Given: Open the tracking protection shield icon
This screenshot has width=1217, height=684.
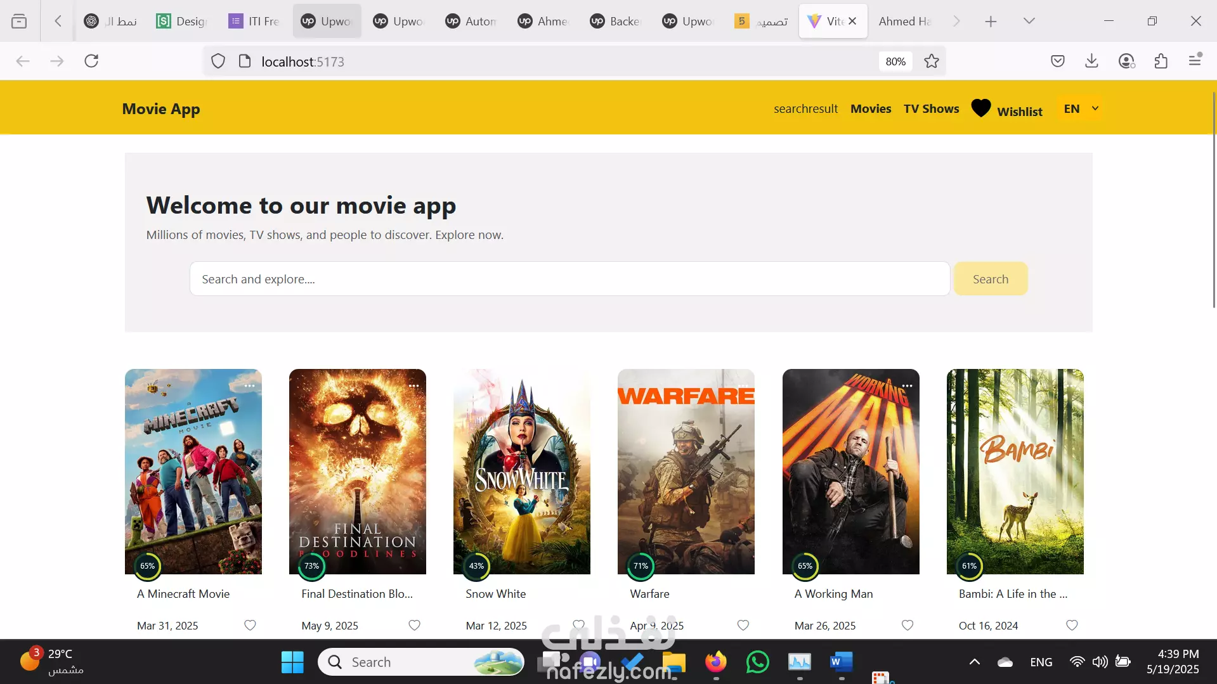Looking at the screenshot, I should [x=218, y=61].
